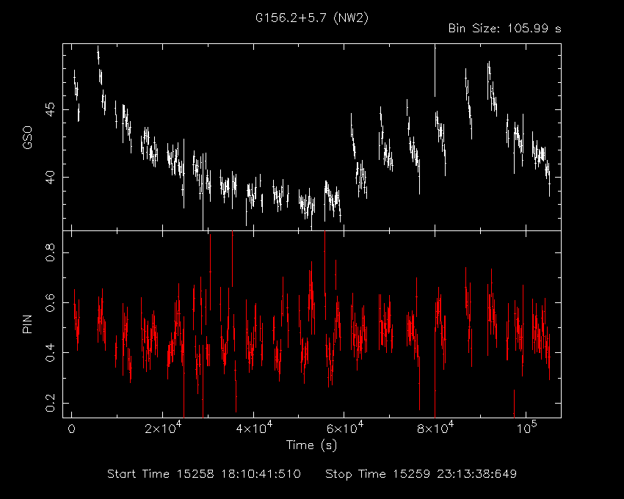Image resolution: width=624 pixels, height=499 pixels.
Task: Click the 6×10^4 time axis label
Action: 344,428
